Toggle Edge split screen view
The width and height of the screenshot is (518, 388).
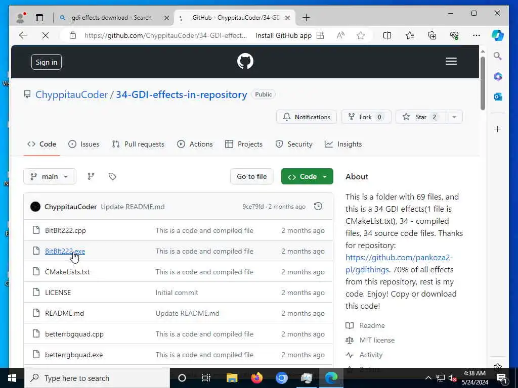(x=387, y=35)
